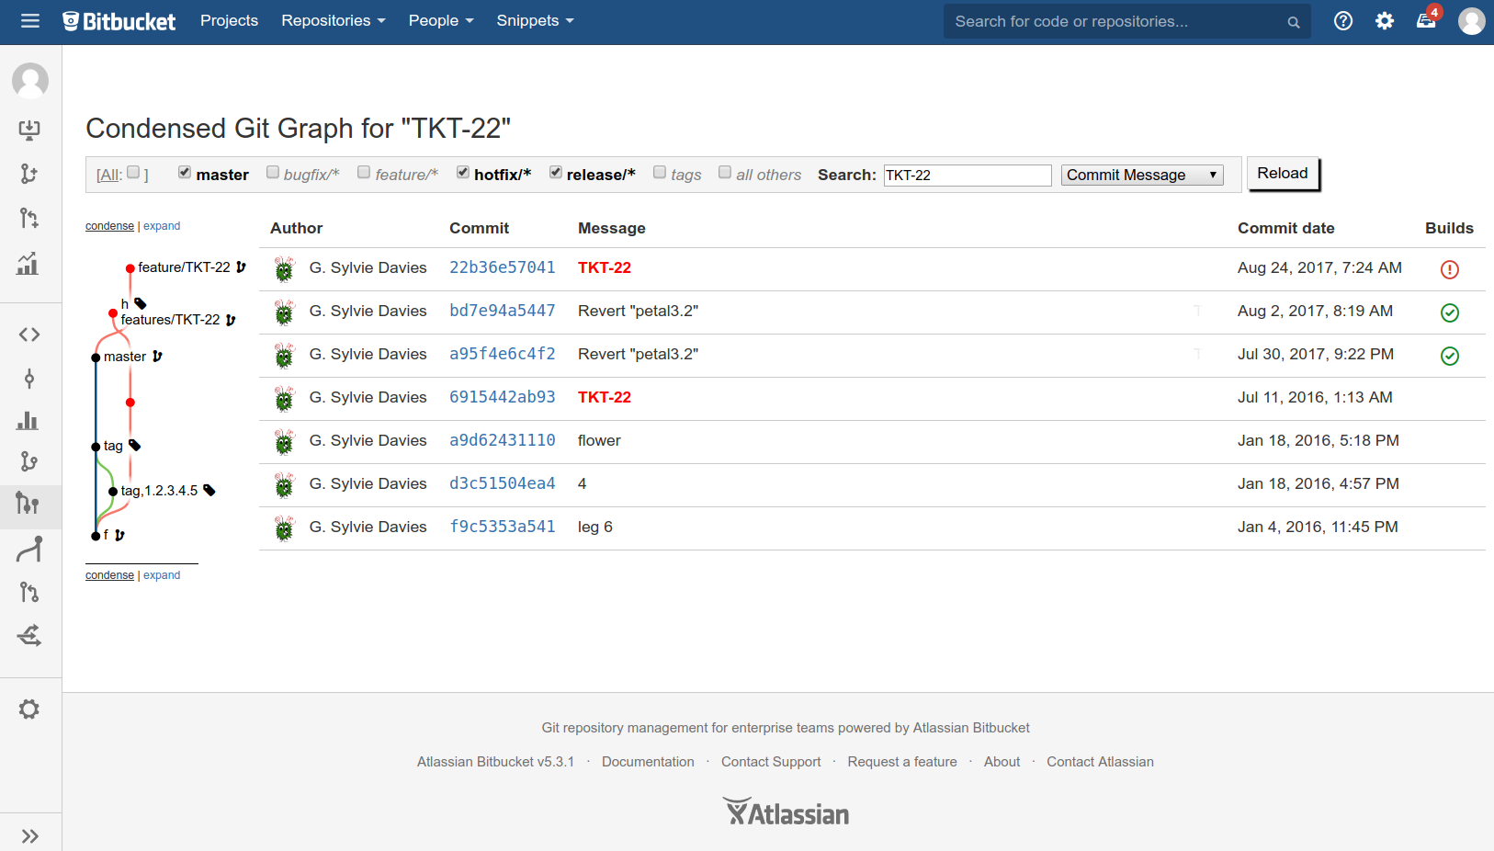
Task: Open the hamburger navigation menu
Action: pyautogui.click(x=30, y=20)
